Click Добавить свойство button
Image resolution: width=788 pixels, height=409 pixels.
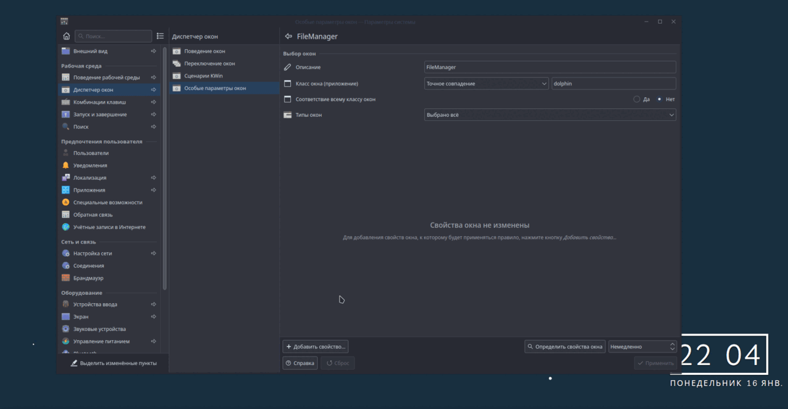[315, 347]
